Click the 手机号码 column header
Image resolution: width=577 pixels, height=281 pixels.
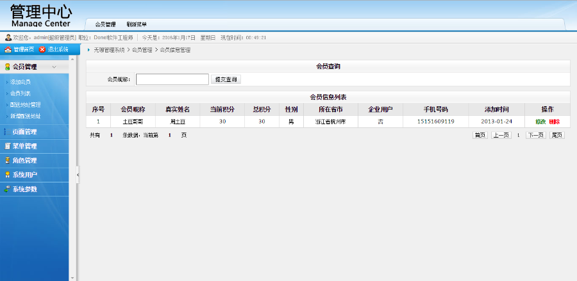point(436,109)
